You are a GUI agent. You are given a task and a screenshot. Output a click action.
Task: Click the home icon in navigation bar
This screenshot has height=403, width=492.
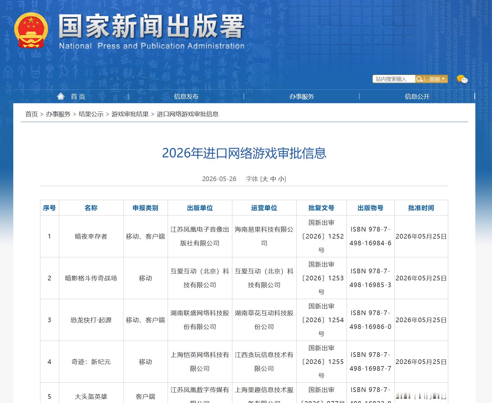(61, 96)
